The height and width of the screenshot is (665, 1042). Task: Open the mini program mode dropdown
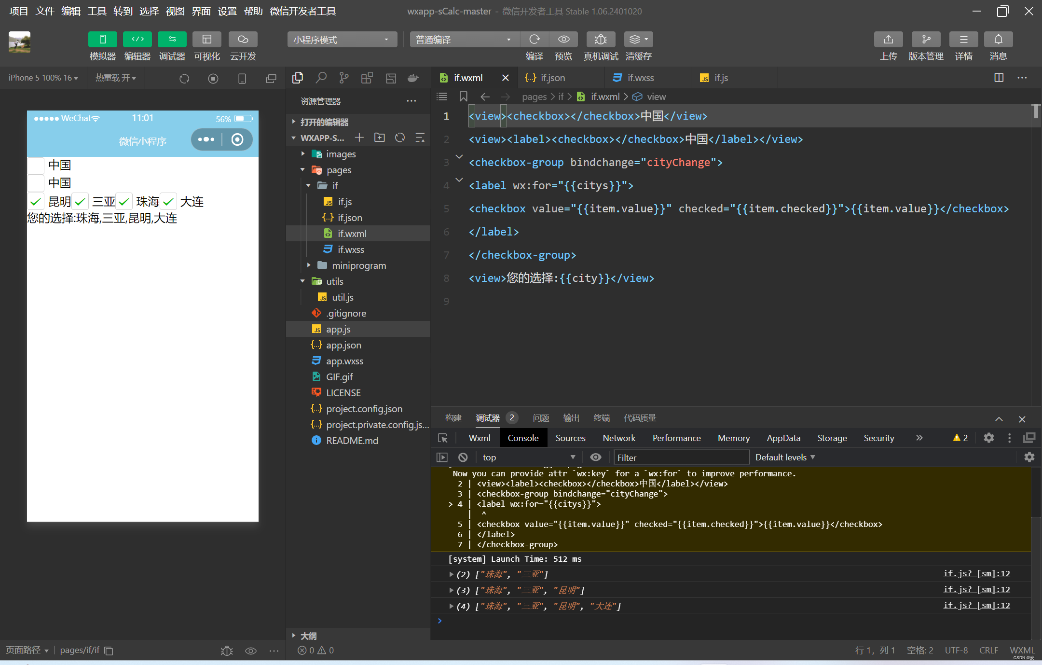[x=343, y=40]
